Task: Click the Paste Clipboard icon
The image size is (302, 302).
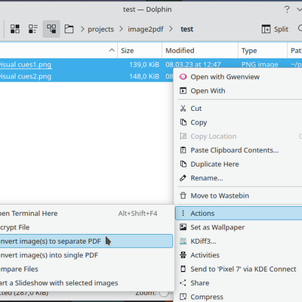Action: point(183,150)
